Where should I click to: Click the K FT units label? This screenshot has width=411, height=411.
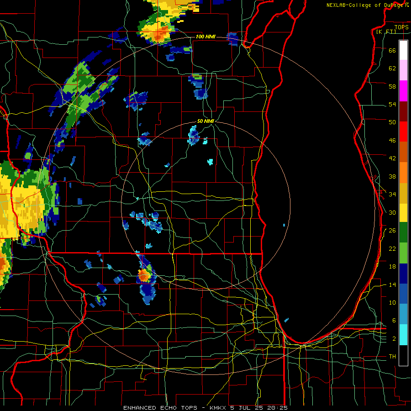pos(386,32)
